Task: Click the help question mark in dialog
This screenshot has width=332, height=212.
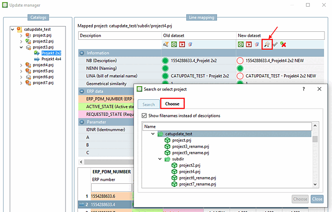Action: (x=304, y=89)
